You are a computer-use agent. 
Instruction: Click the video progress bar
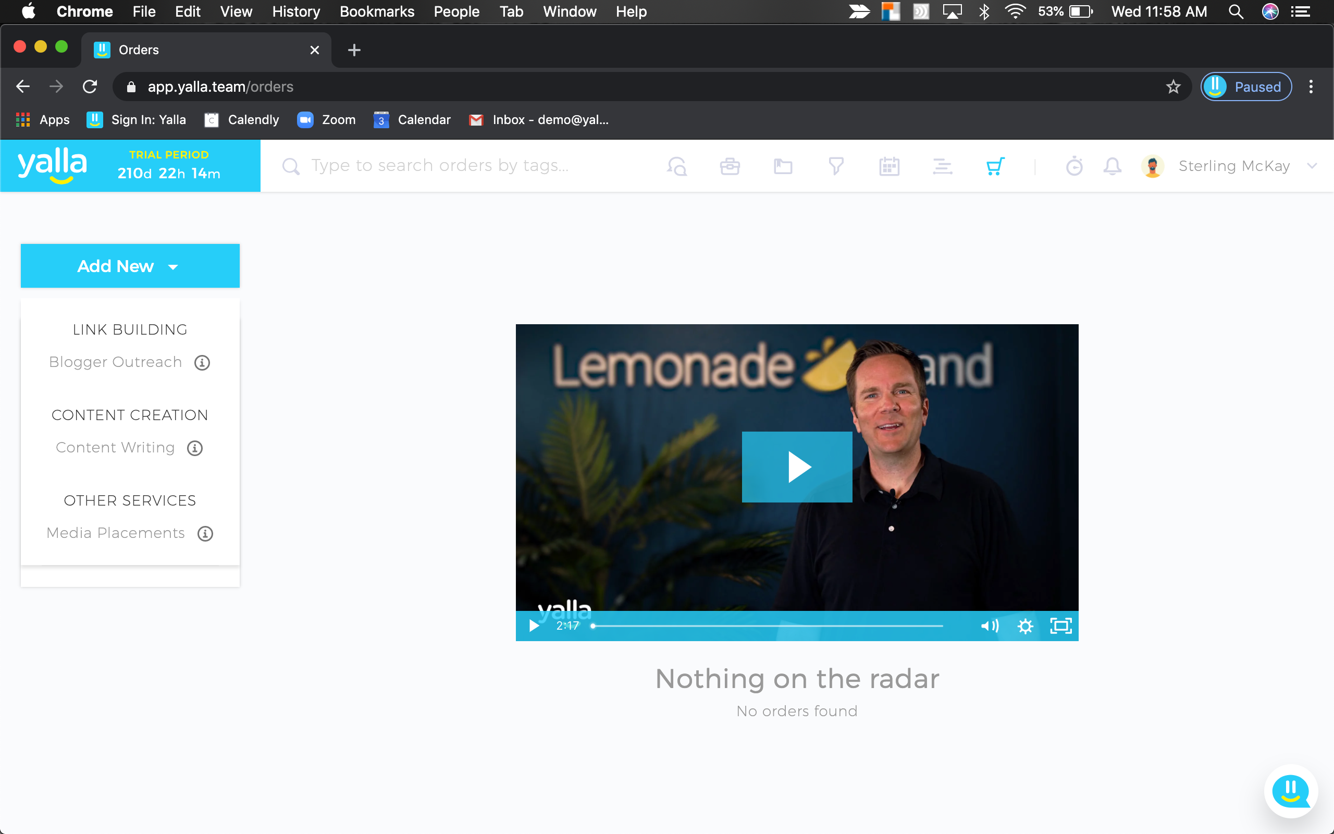(768, 626)
